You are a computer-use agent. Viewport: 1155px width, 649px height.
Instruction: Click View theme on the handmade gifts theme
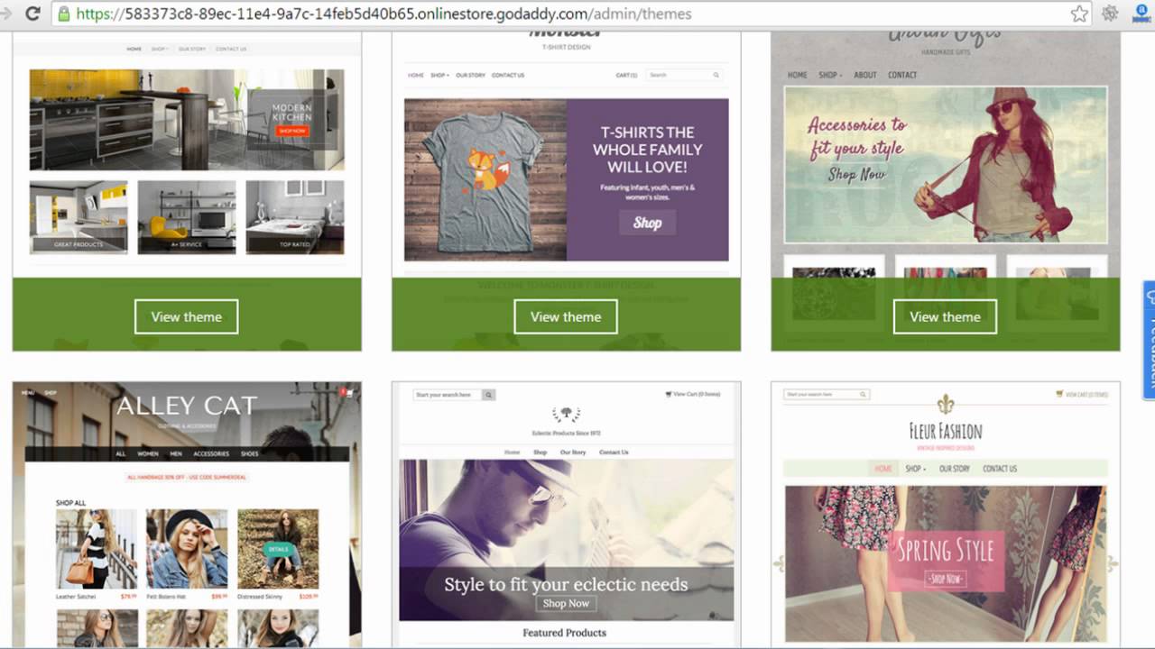point(945,316)
